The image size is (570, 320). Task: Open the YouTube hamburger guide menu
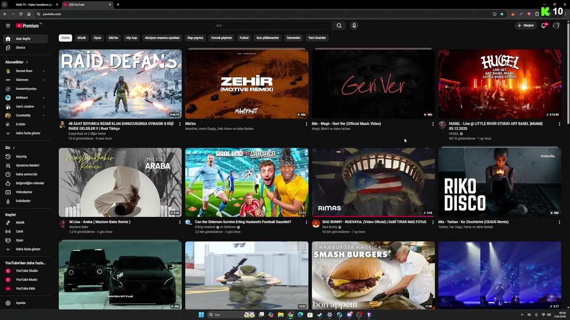point(8,26)
